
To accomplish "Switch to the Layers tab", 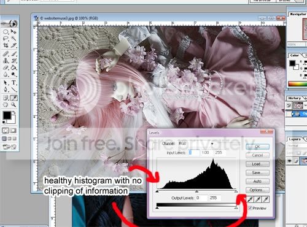I will pos(295,139).
